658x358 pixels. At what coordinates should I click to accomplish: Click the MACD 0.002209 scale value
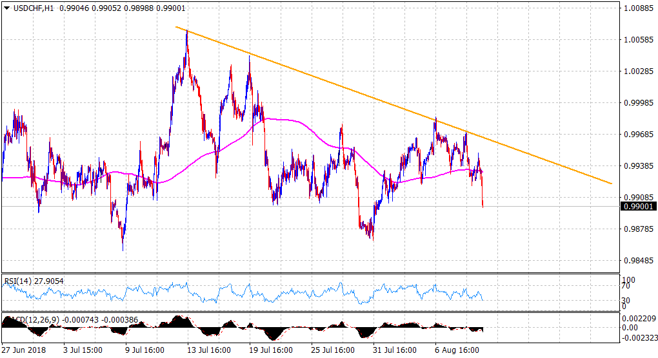637,317
